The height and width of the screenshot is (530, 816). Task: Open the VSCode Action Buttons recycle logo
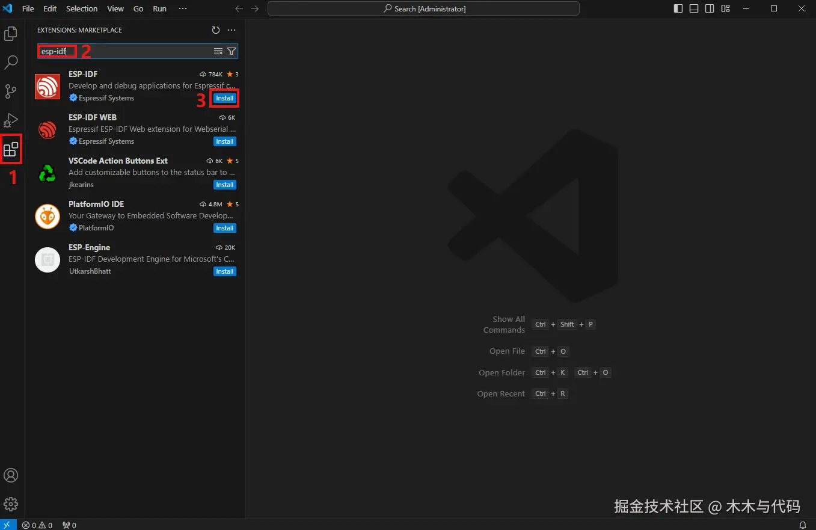pos(48,173)
